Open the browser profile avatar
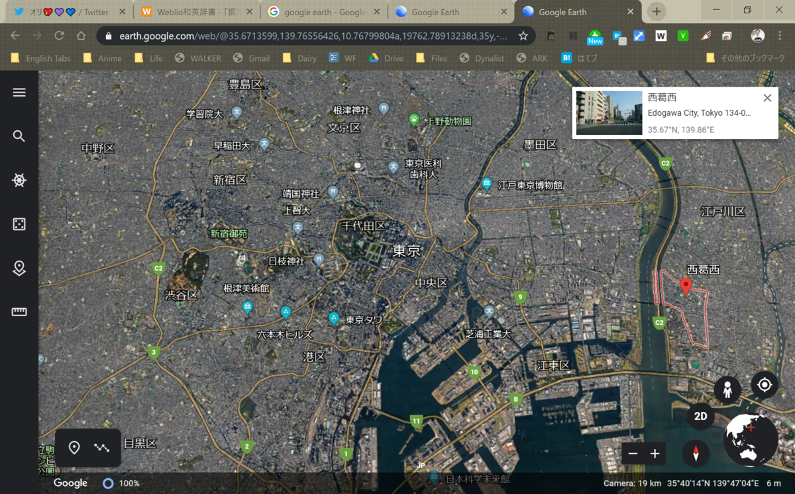Screen dimensions: 795x494 pyautogui.click(x=758, y=36)
